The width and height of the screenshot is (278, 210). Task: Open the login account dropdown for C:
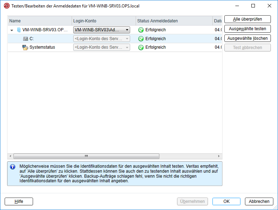(127, 39)
